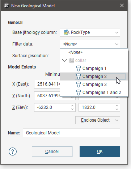Click the RockType lithology column icon

pyautogui.click(x=67, y=32)
